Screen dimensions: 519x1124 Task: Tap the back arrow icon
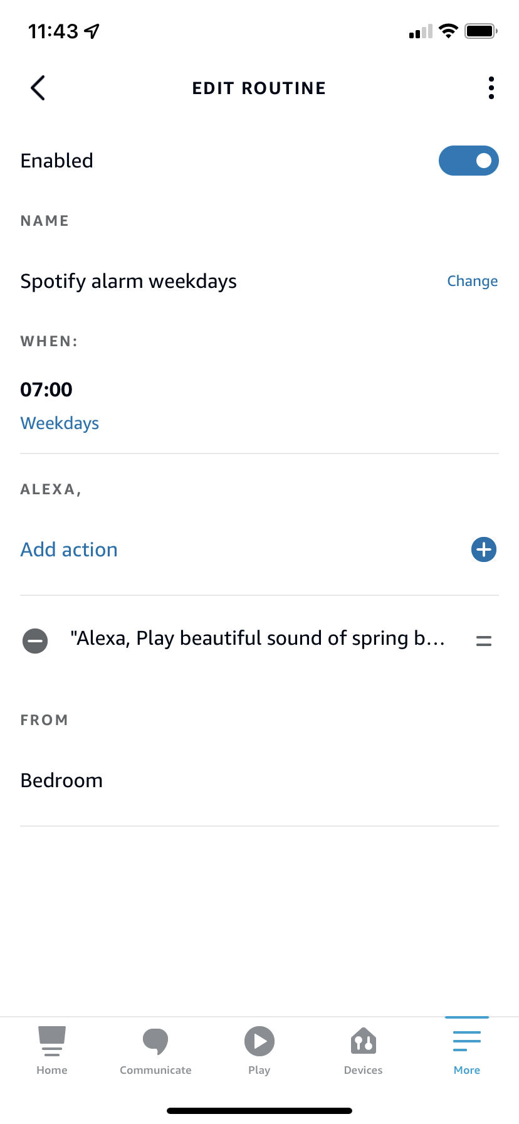(38, 88)
